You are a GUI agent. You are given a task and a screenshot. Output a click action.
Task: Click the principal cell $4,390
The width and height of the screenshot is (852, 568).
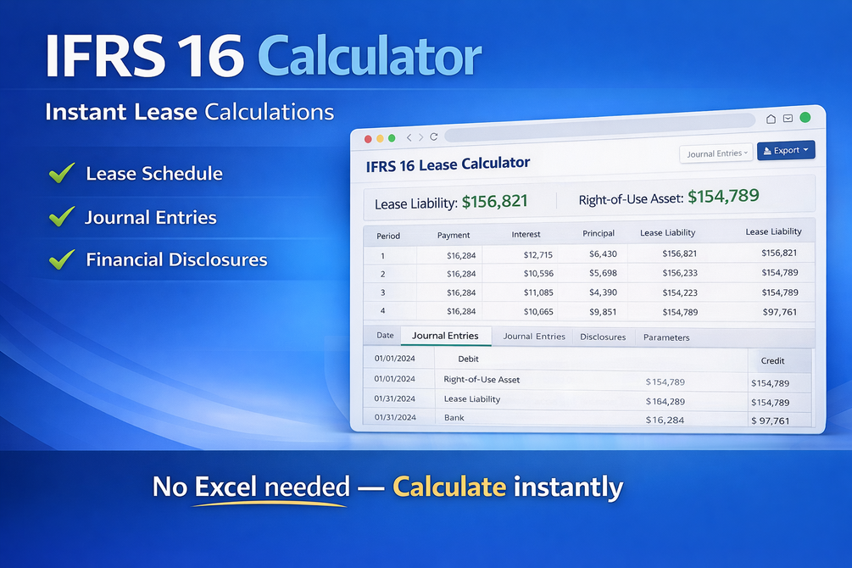coord(603,292)
